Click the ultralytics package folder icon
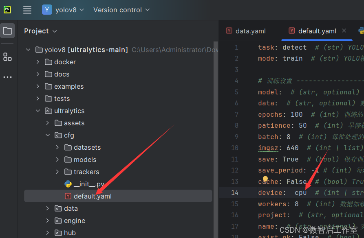This screenshot has height=238, width=364. 48,111
